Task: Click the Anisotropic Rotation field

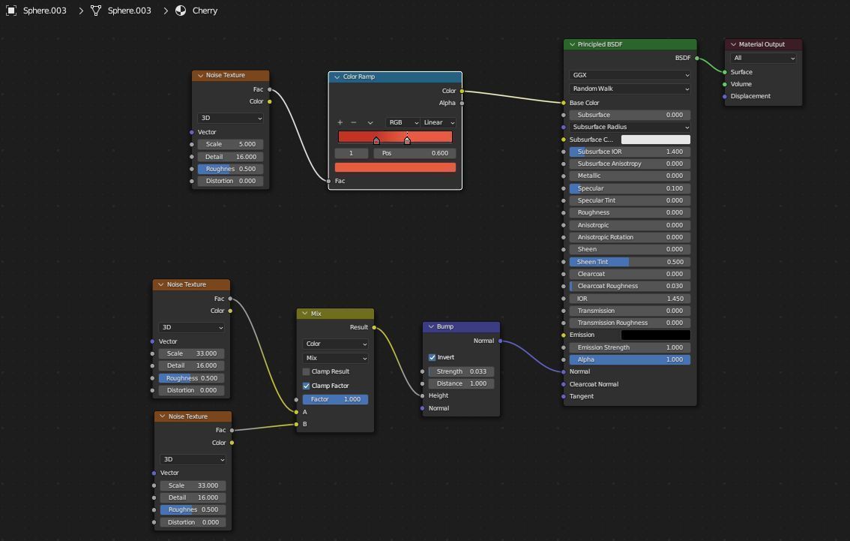Action: tap(630, 237)
